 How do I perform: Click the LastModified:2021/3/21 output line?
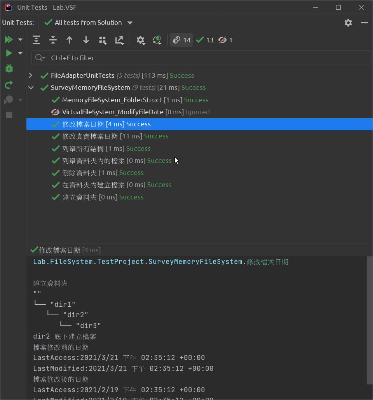123,369
